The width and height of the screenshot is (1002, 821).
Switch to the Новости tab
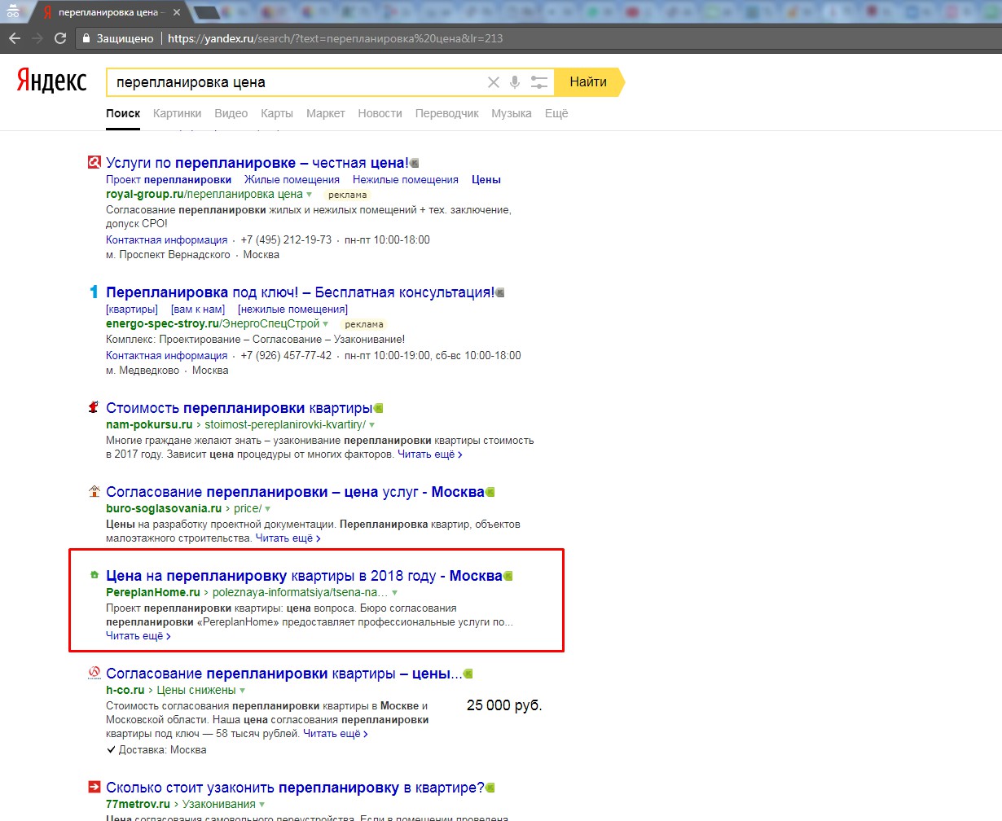[380, 113]
